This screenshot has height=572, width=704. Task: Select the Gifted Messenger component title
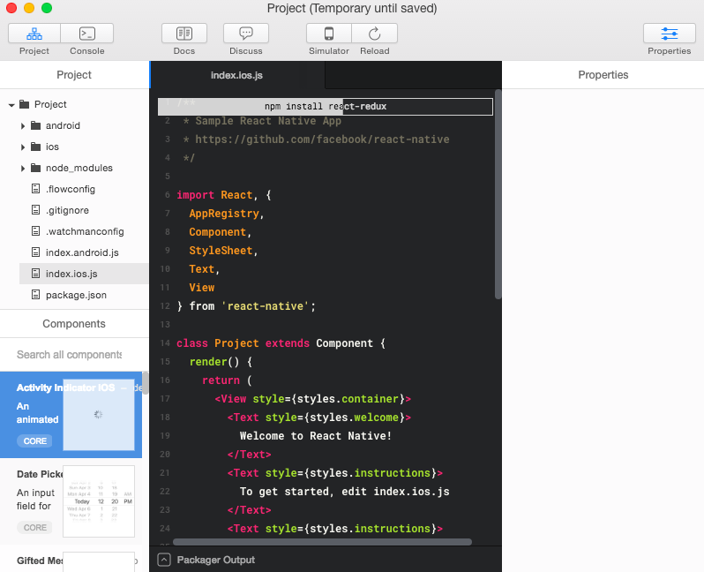40,561
